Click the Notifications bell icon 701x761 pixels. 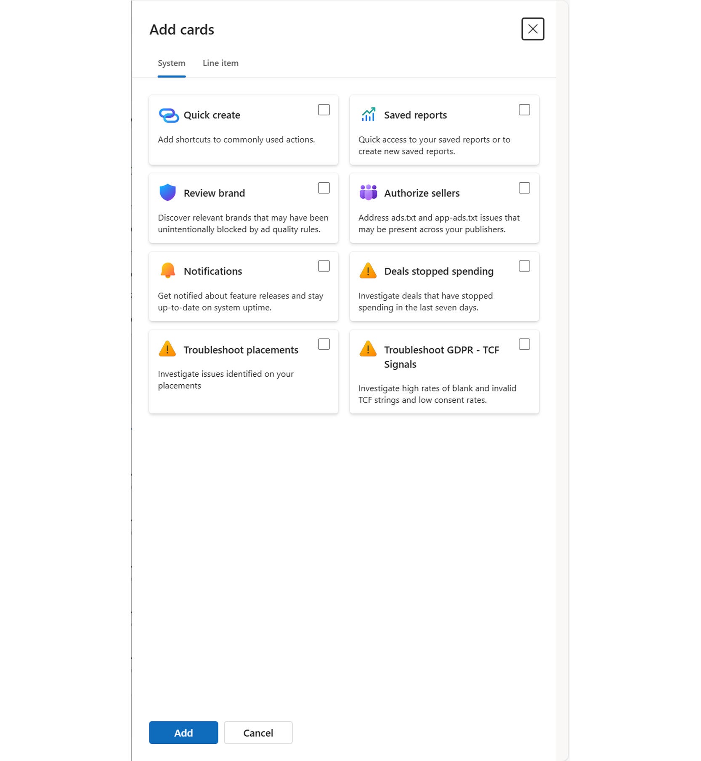tap(167, 271)
